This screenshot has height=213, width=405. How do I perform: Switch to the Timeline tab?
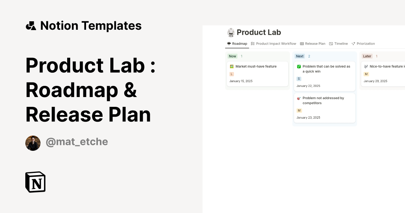tap(341, 43)
